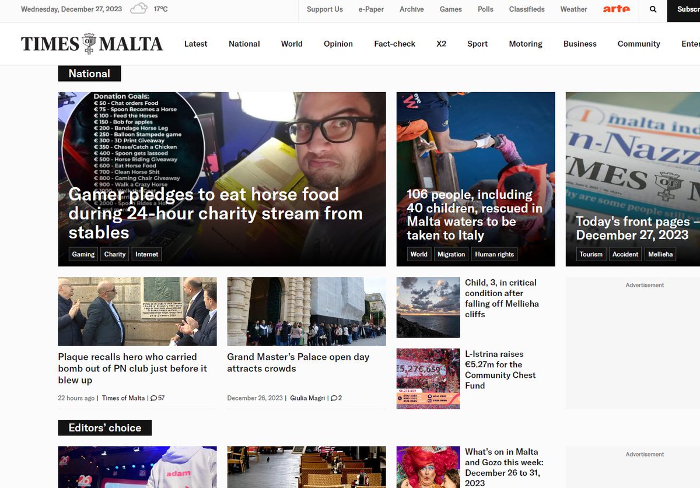
Task: Open the arte logo link
Action: click(x=617, y=9)
